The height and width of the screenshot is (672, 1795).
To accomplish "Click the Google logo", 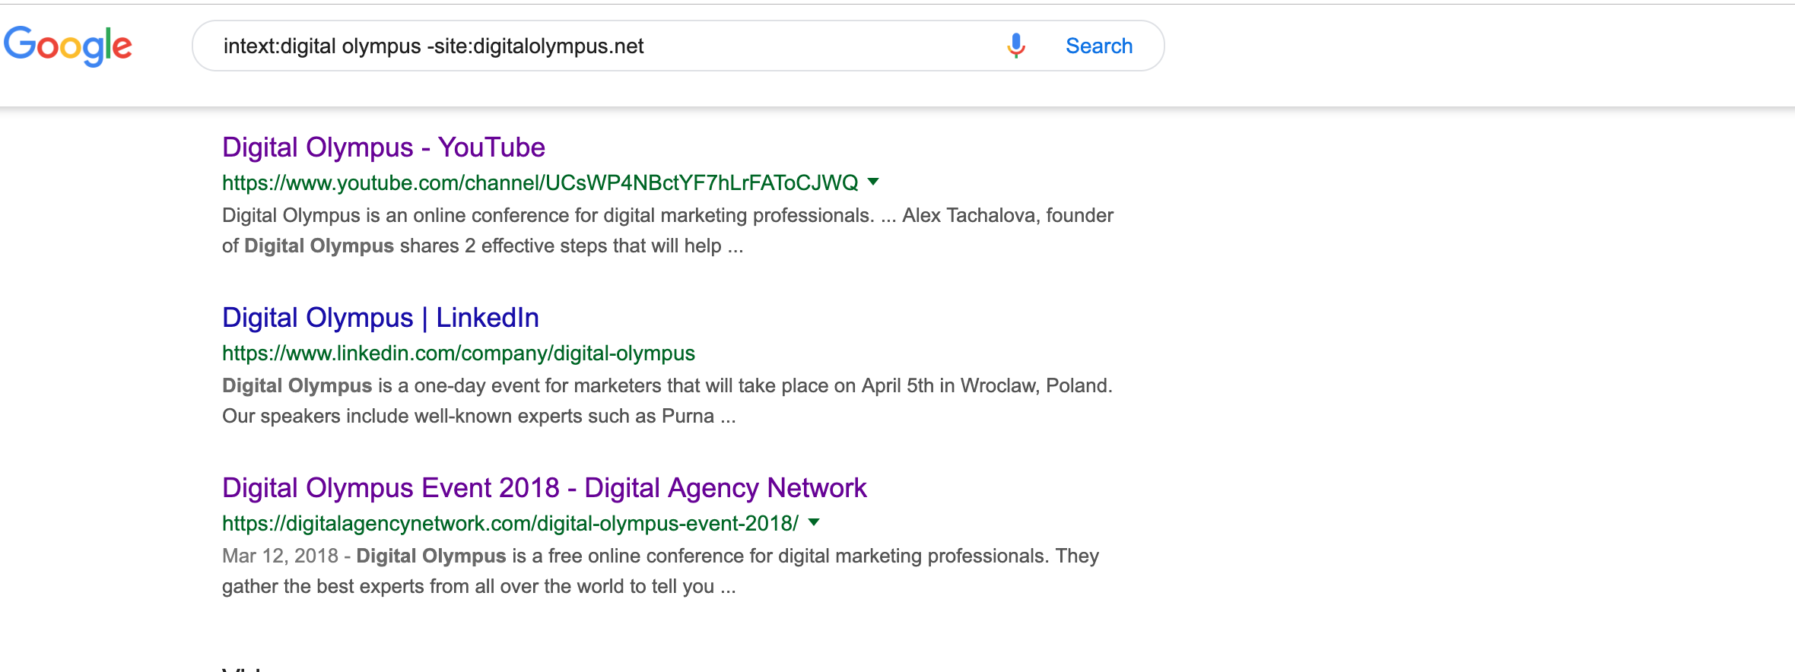I will pyautogui.click(x=68, y=46).
